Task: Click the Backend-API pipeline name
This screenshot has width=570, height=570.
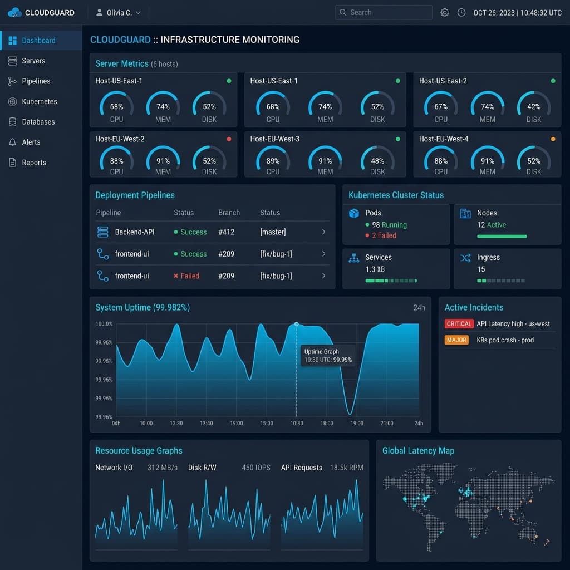Action: [135, 232]
